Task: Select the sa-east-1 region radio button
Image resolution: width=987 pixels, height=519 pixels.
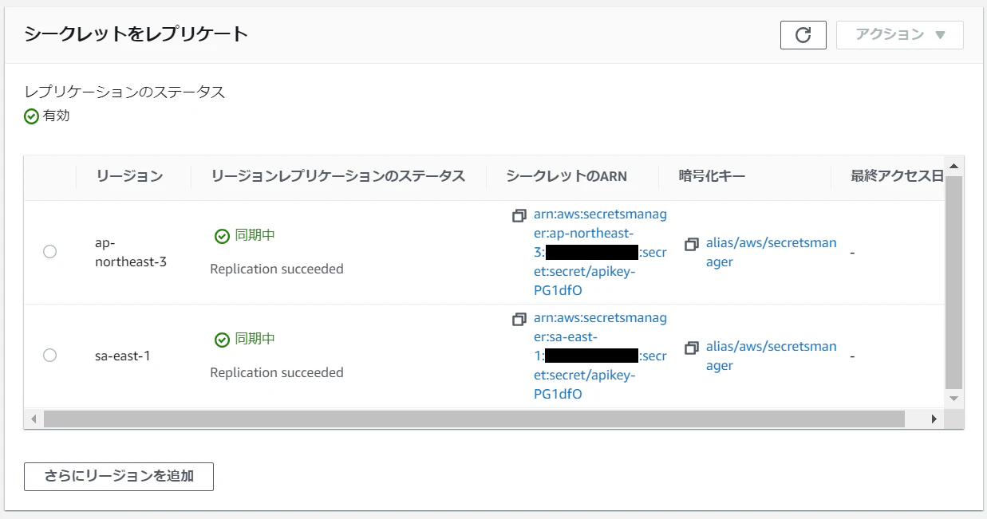Action: [49, 355]
